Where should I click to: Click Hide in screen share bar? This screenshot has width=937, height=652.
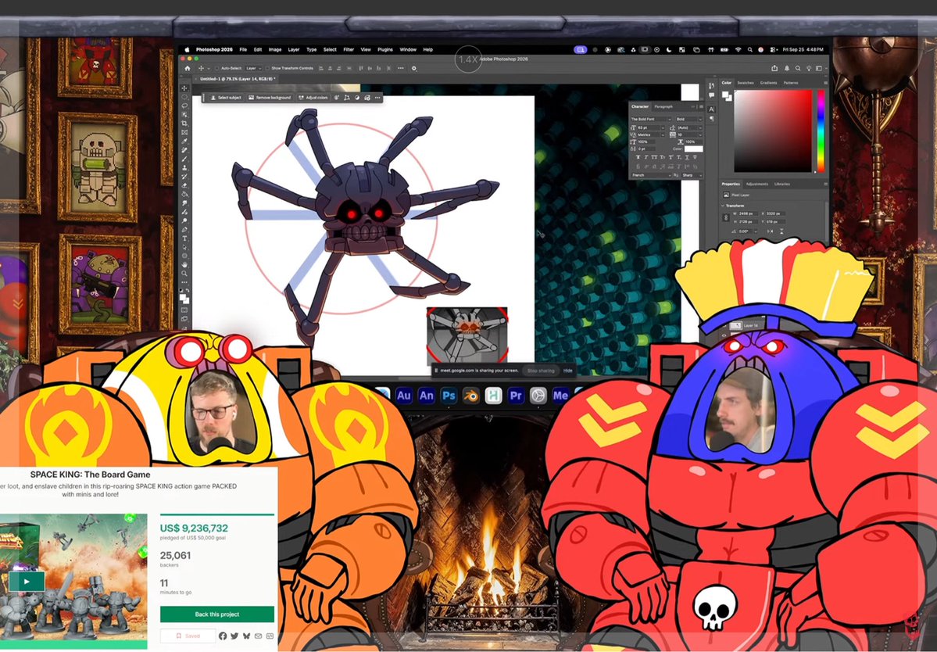567,371
